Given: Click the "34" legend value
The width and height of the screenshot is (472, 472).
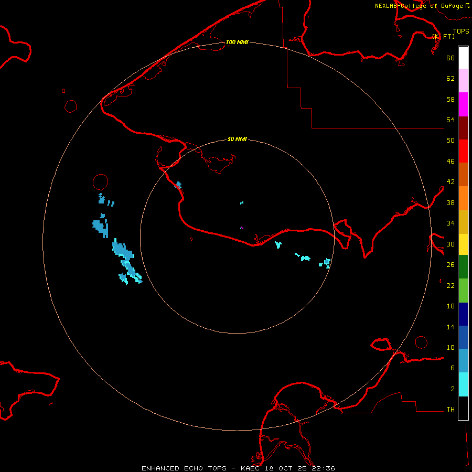Looking at the screenshot, I should click(x=450, y=223).
